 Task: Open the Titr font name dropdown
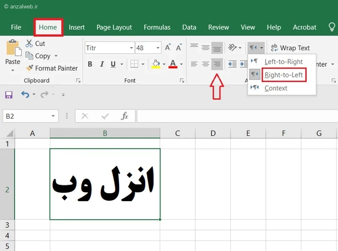click(131, 48)
